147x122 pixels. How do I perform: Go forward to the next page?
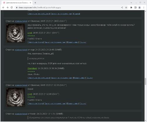(x=7, y=8)
